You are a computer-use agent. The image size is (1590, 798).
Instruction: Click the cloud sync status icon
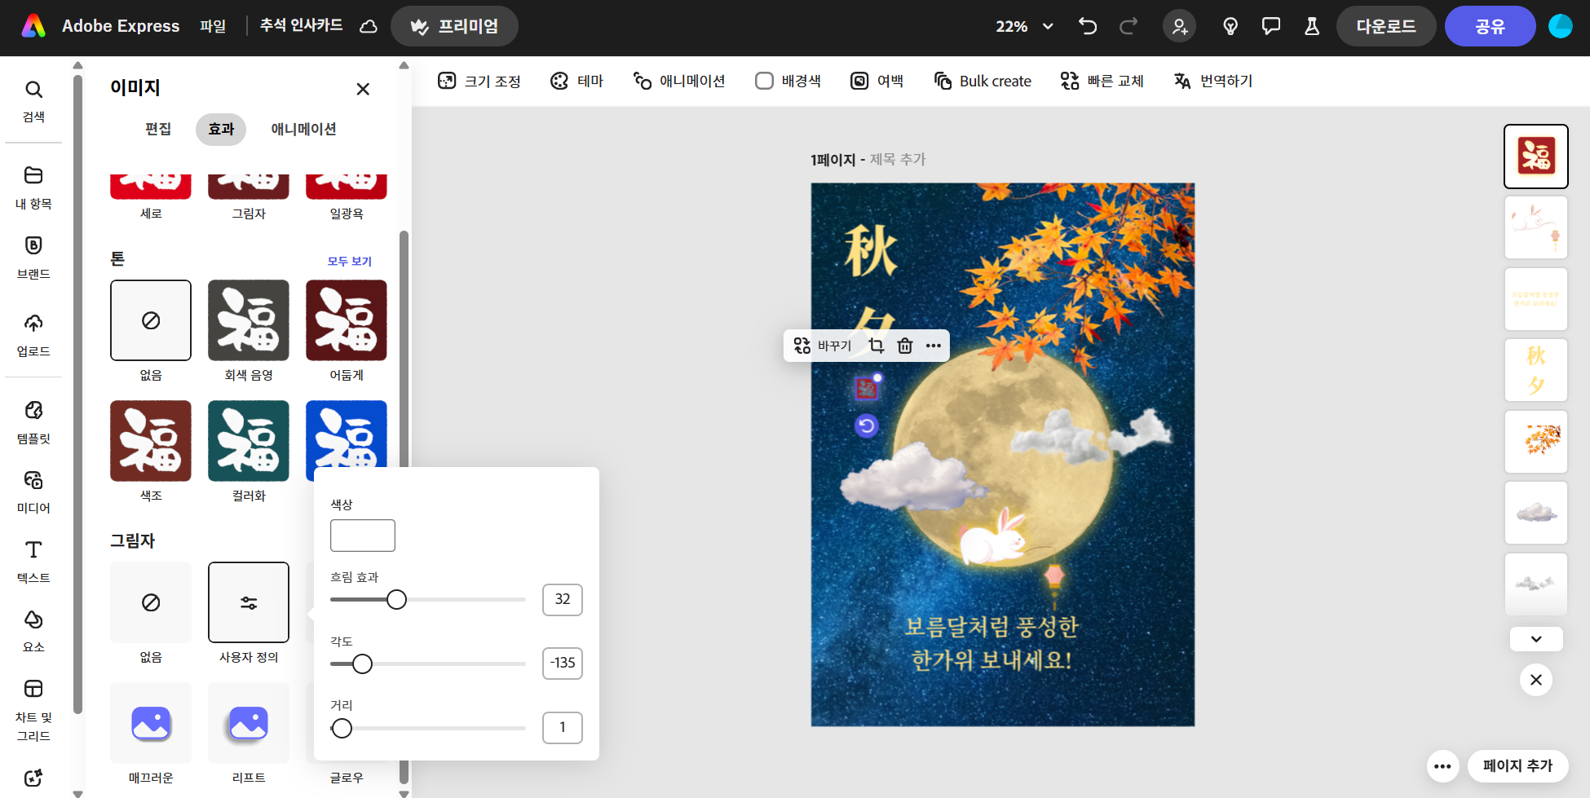(x=369, y=26)
